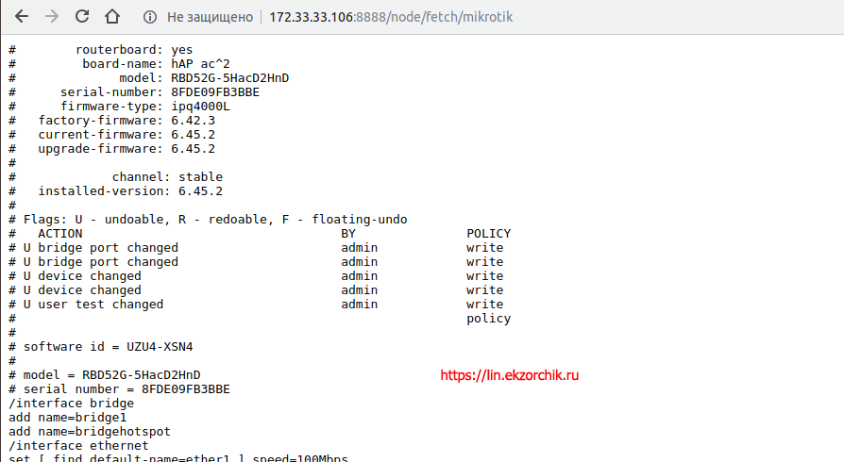The width and height of the screenshot is (844, 462).
Task: Click the "firmware-type: ipq4000L" line
Action: tap(144, 107)
